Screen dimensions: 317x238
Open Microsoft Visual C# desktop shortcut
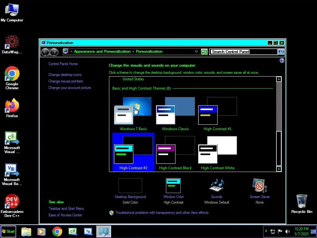[x=12, y=143]
